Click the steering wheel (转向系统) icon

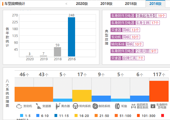coord(75,106)
